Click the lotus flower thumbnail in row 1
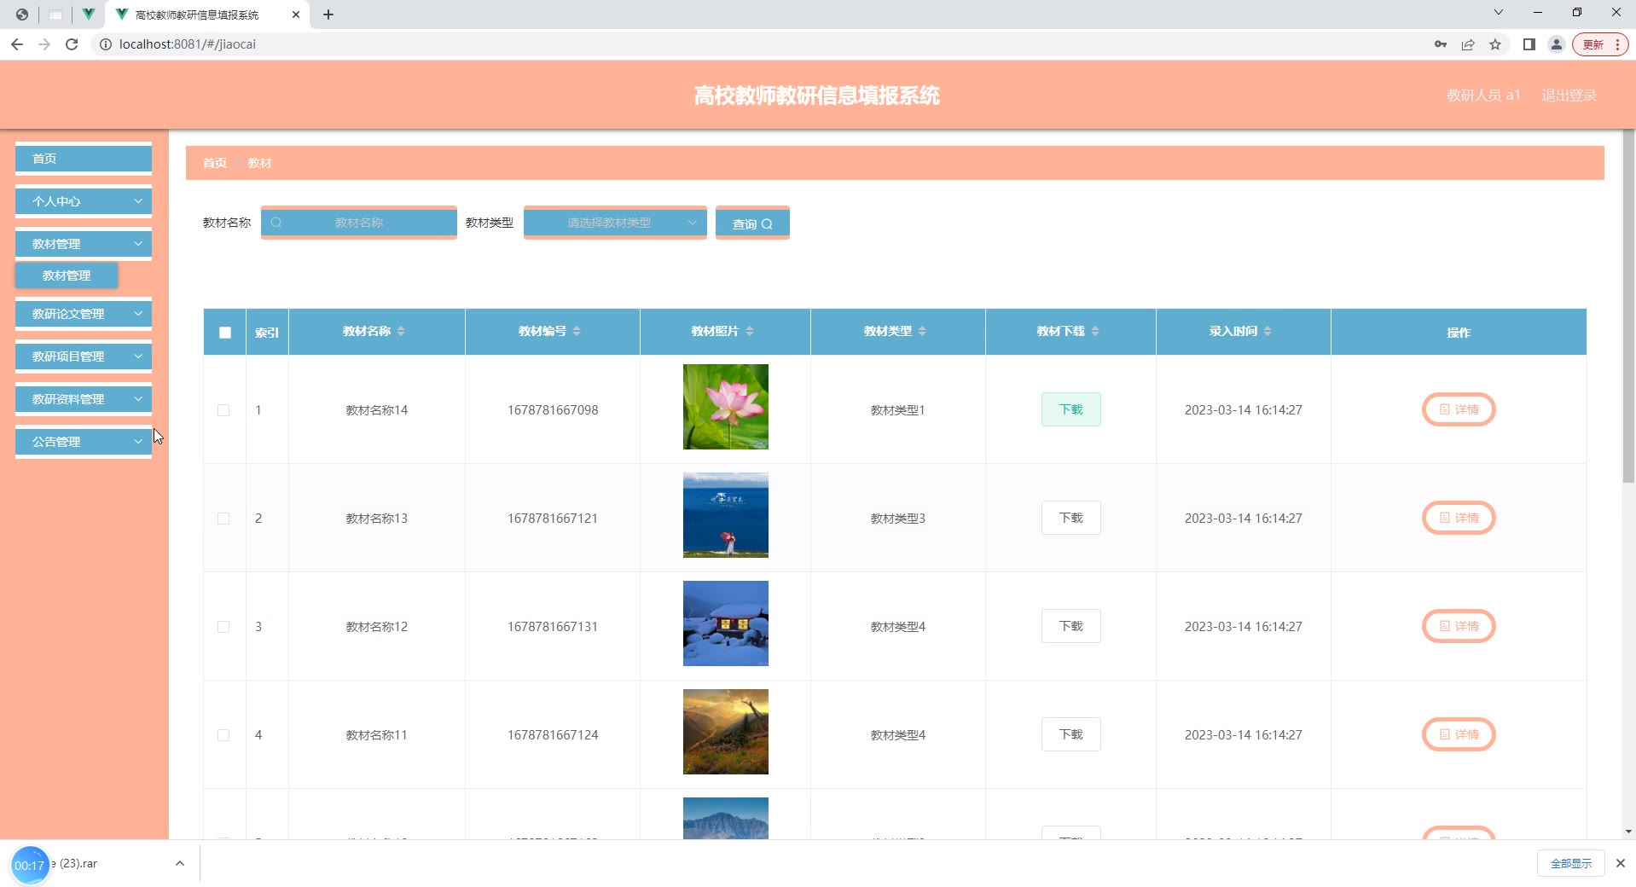 point(725,407)
